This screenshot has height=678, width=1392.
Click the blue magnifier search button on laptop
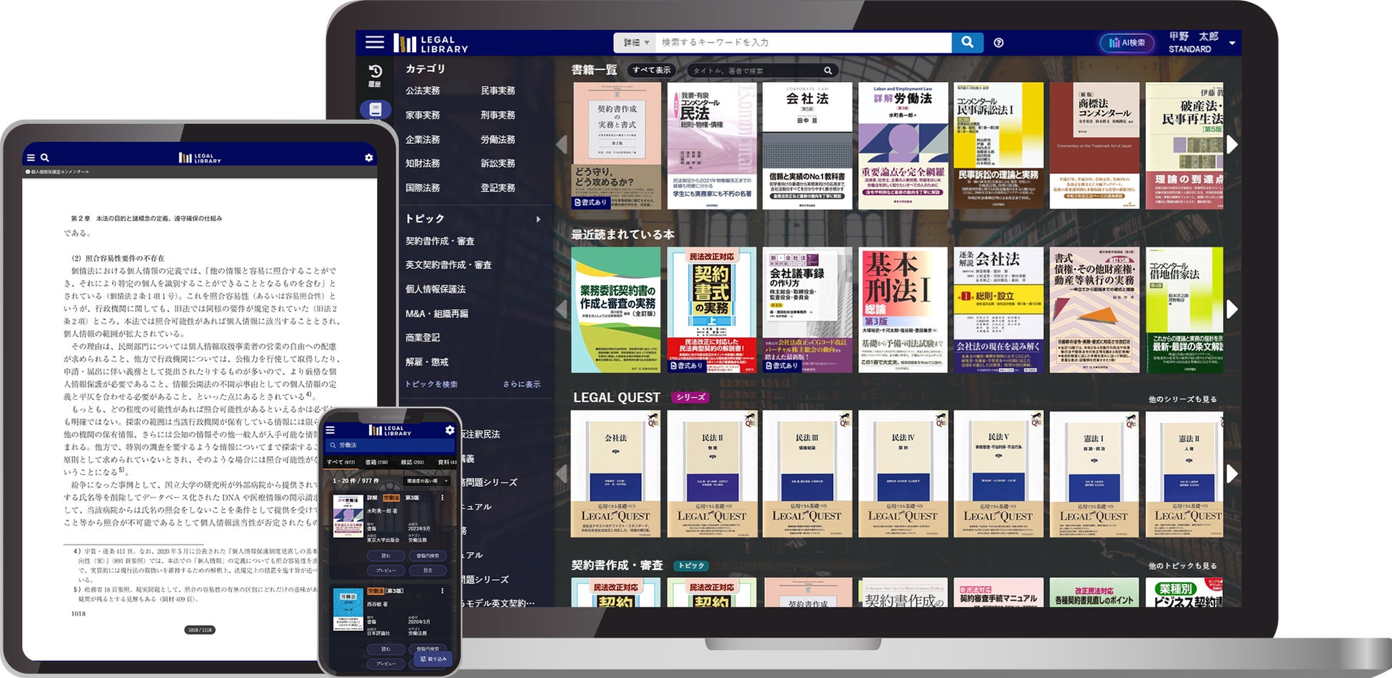(x=967, y=42)
